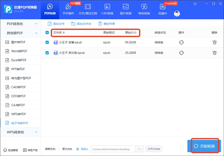This screenshot has width=224, height=156.
Task: Open the PDF操作 tab
Action: point(68,10)
